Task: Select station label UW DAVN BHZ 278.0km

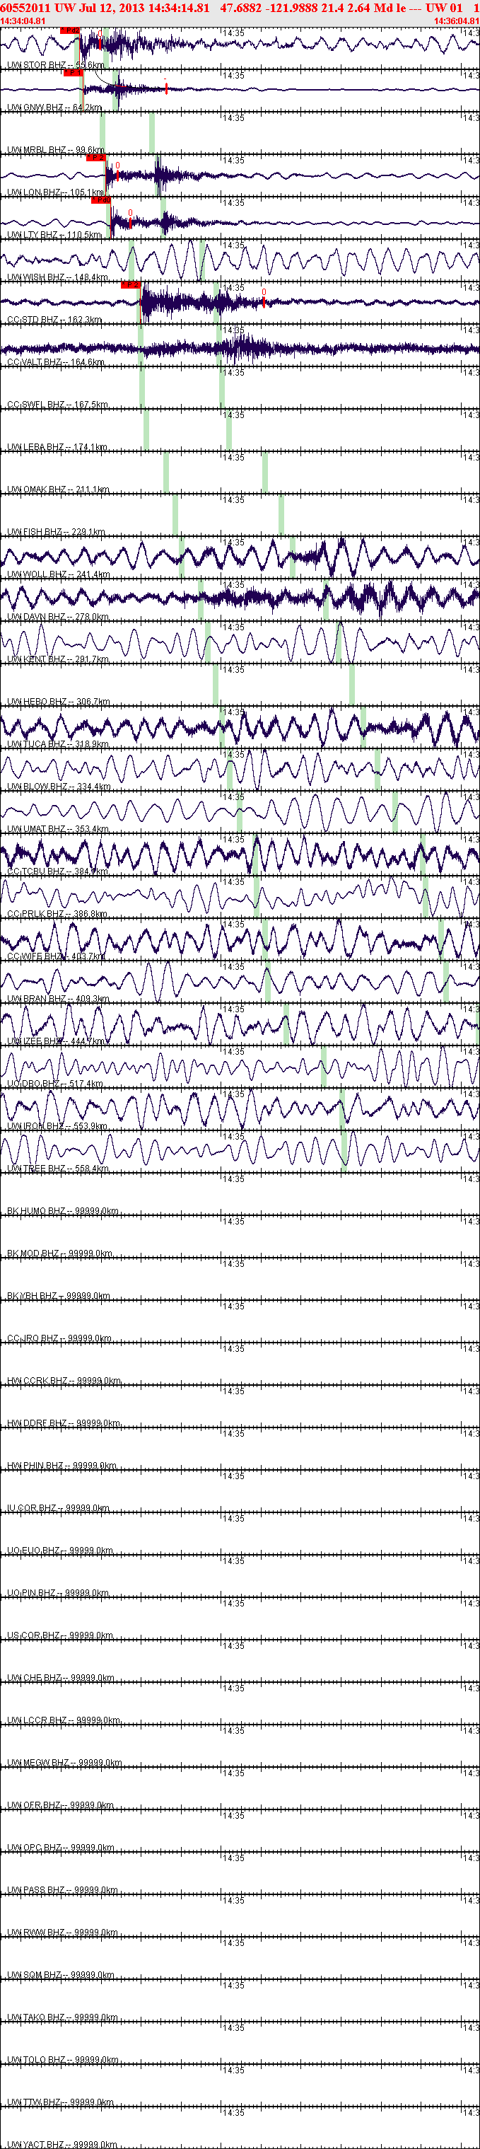Action: coord(59,618)
